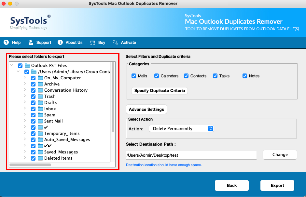Click the Activate key icon
The height and width of the screenshot is (197, 306).
tap(116, 42)
